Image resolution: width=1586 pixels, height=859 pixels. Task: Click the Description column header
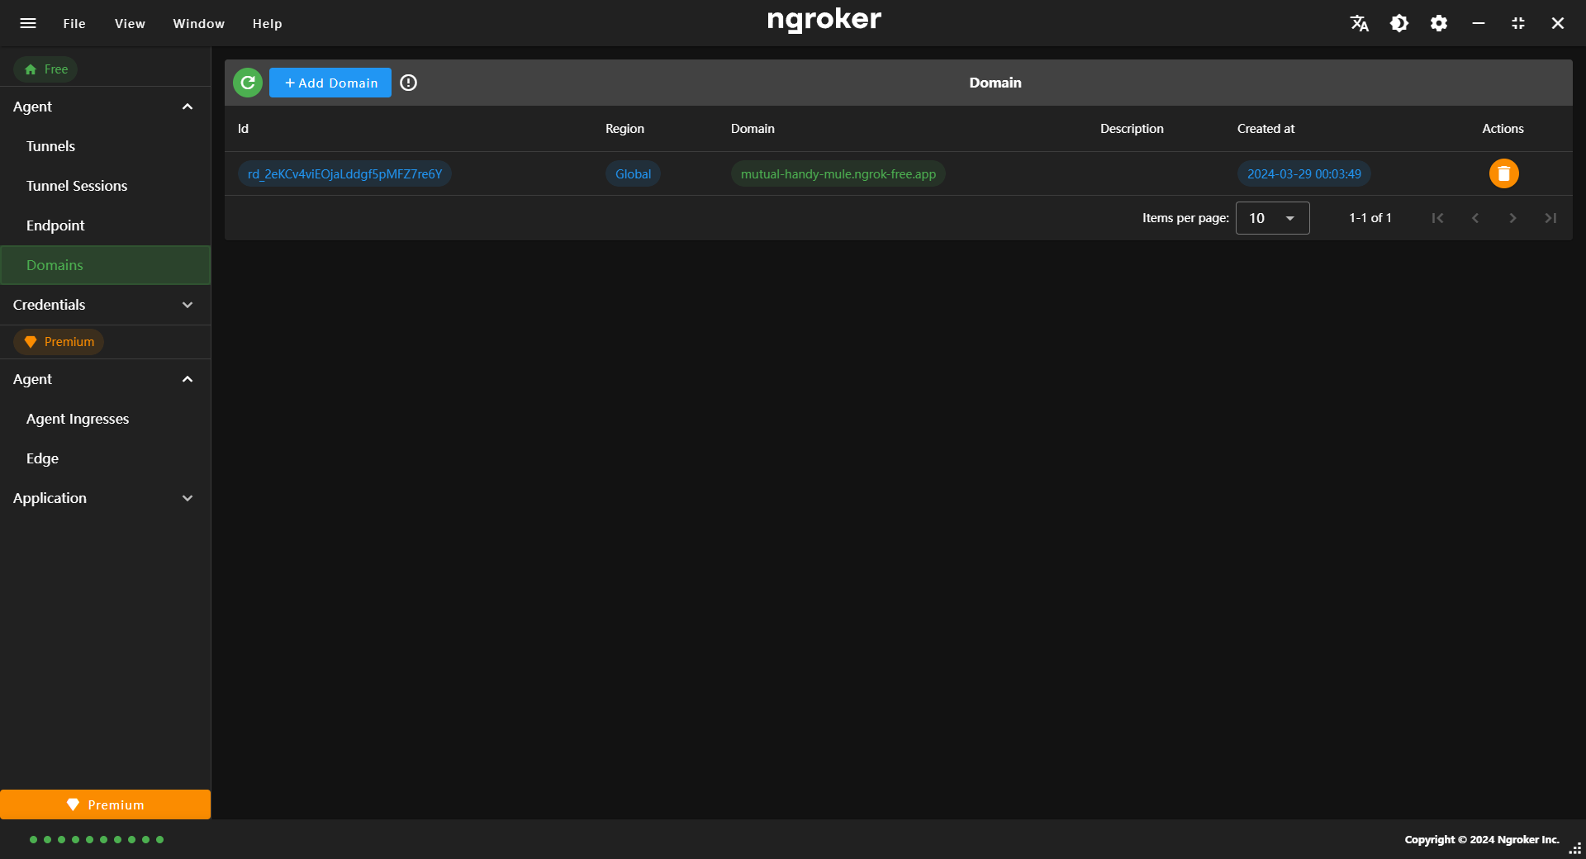click(1132, 129)
